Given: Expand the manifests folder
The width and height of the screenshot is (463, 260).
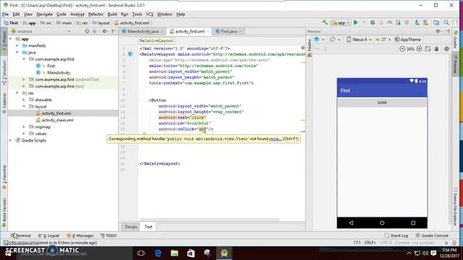Looking at the screenshot, I should 17,45.
